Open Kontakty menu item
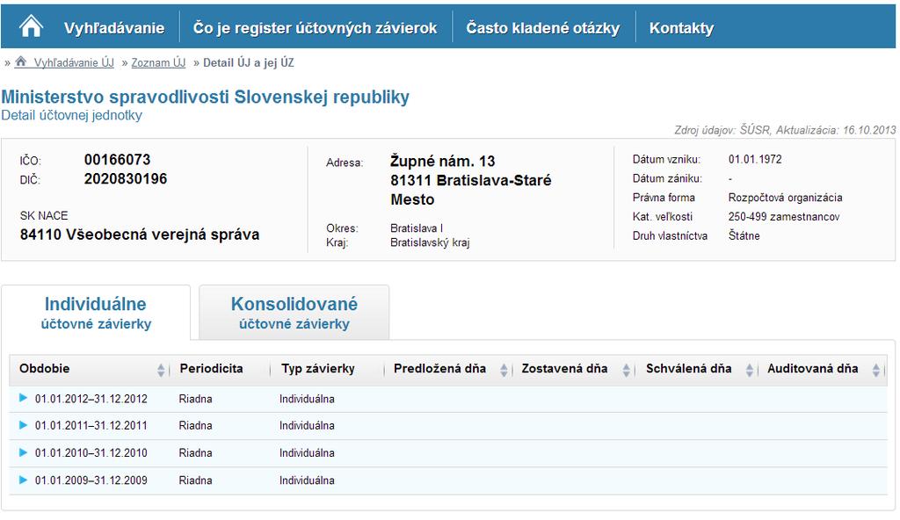Image resolution: width=900 pixels, height=520 pixels. click(681, 27)
